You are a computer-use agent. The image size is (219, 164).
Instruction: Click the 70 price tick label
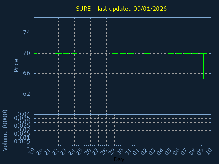26,53
